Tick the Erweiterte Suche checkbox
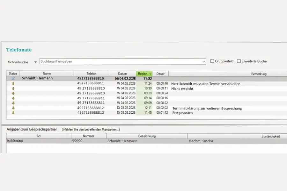Viewport: 287px width, 191px height. point(239,61)
